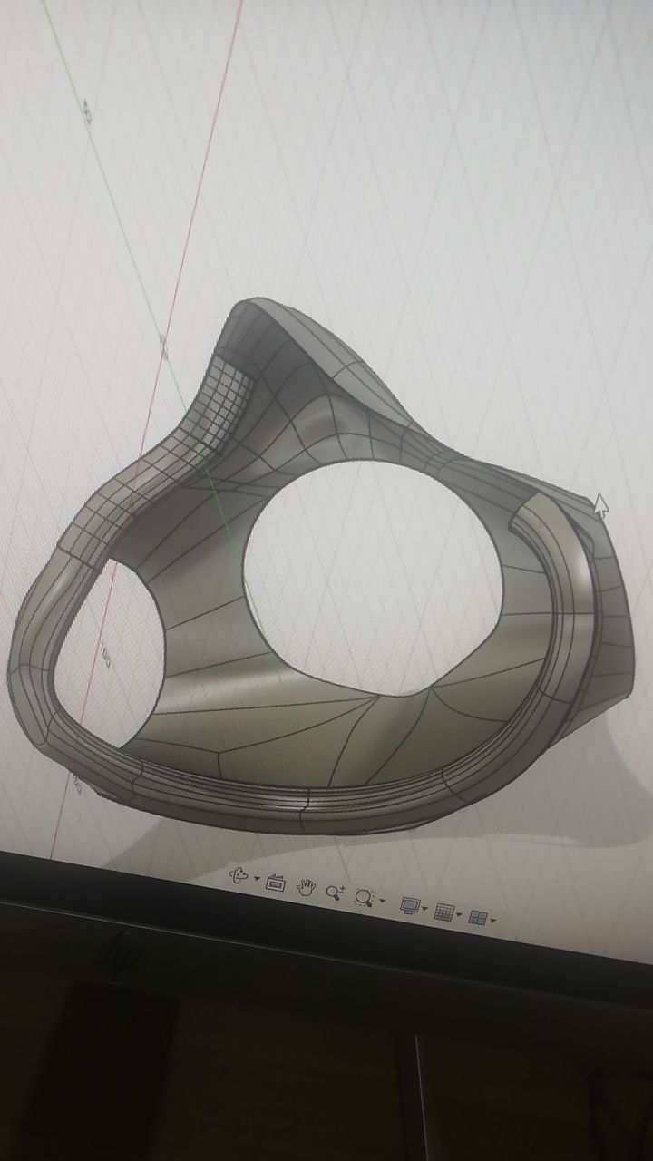Click the Look At icon
The image size is (653, 1161).
point(276,883)
